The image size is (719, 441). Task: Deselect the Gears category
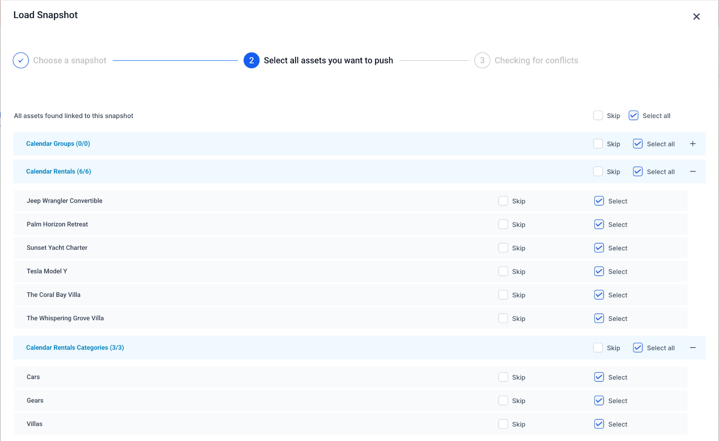click(599, 400)
